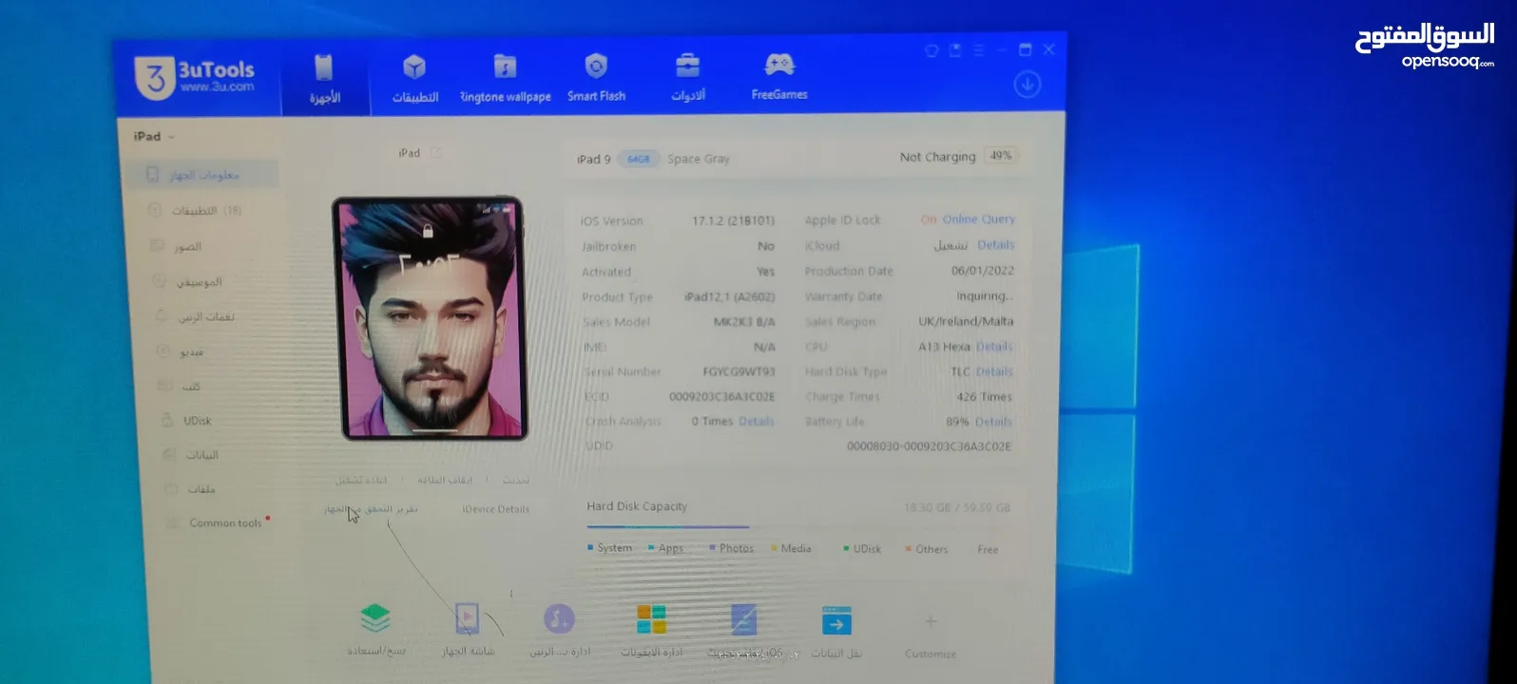Open Hard Disk Type TLC Details link

(994, 371)
